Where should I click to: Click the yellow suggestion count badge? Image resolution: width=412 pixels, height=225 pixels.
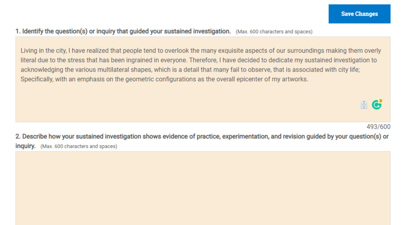pos(381,100)
